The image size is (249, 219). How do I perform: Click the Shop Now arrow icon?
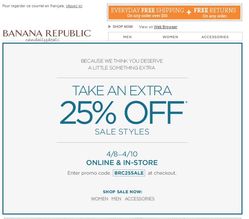(x=109, y=26)
